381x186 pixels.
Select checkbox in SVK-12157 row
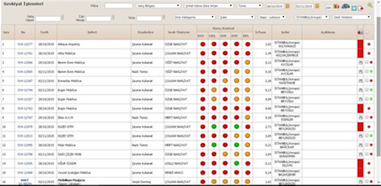(x=367, y=99)
